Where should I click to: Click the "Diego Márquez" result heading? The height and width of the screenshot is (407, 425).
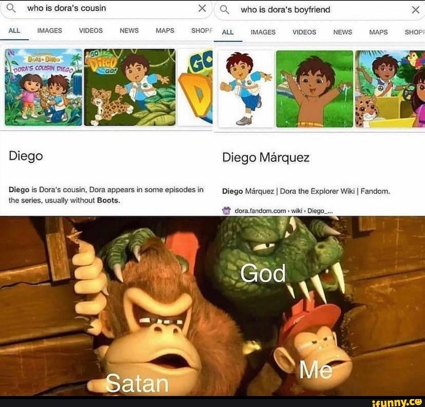coord(266,157)
